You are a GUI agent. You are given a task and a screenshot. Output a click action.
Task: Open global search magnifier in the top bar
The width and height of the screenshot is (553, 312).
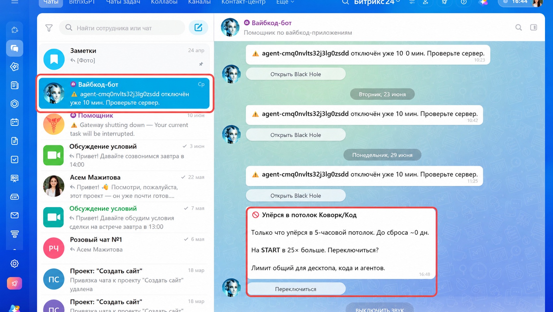tap(345, 2)
